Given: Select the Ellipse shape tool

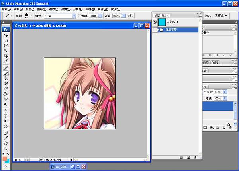Looking at the screenshot, I should pyautogui.click(x=6, y=126).
